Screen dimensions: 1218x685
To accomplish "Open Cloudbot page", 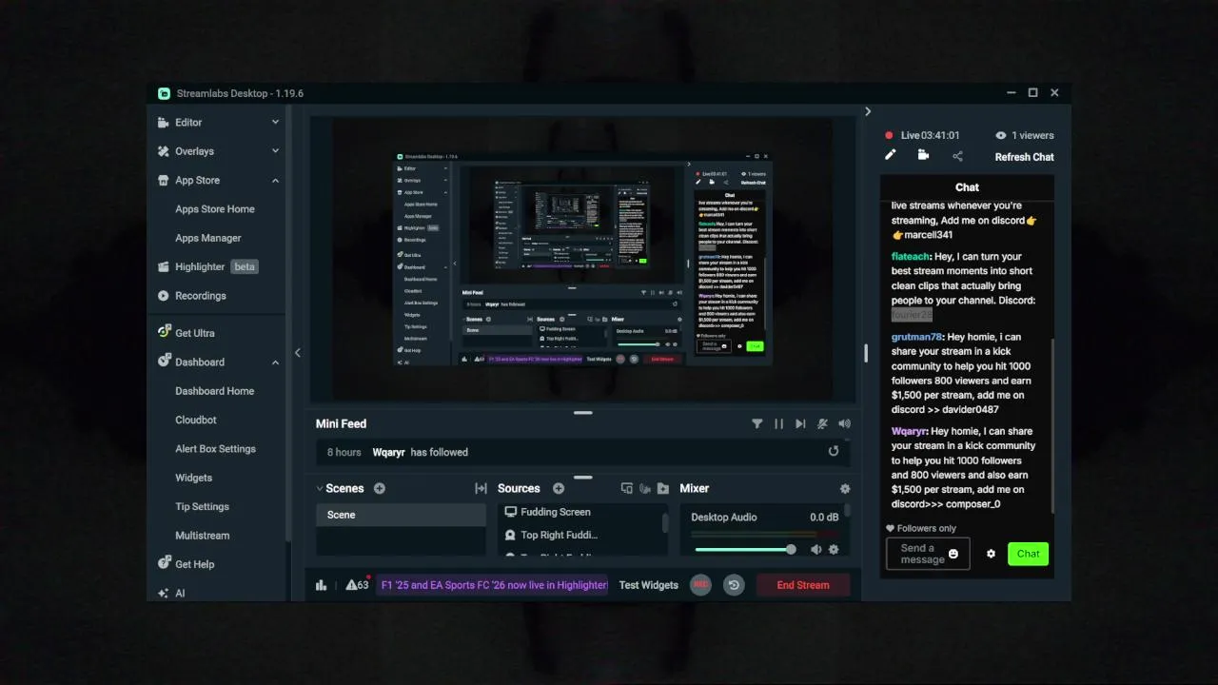I will 196,420.
